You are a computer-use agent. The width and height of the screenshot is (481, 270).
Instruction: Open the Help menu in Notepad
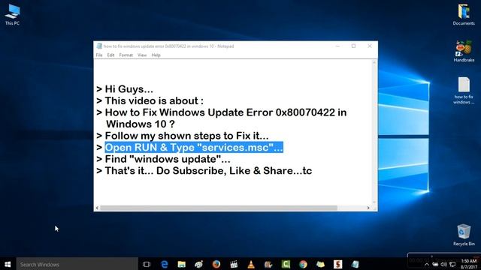(156, 55)
